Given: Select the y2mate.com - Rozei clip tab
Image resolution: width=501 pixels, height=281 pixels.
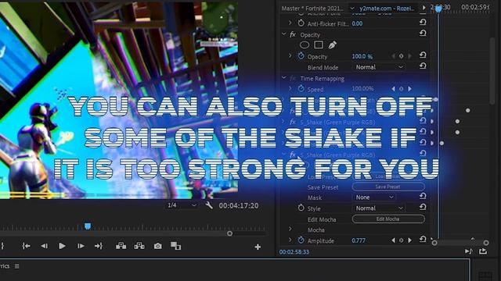Looking at the screenshot, I should click(x=387, y=9).
